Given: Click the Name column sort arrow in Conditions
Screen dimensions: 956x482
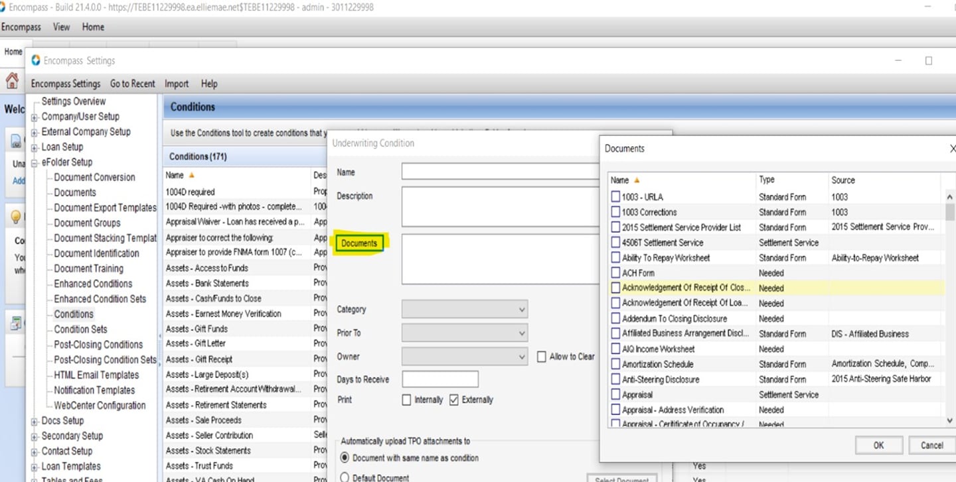Looking at the screenshot, I should 192,176.
